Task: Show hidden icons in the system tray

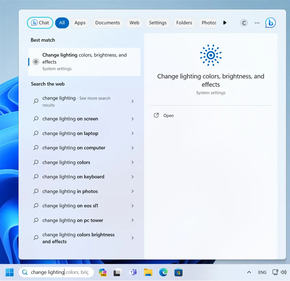Action: click(249, 272)
